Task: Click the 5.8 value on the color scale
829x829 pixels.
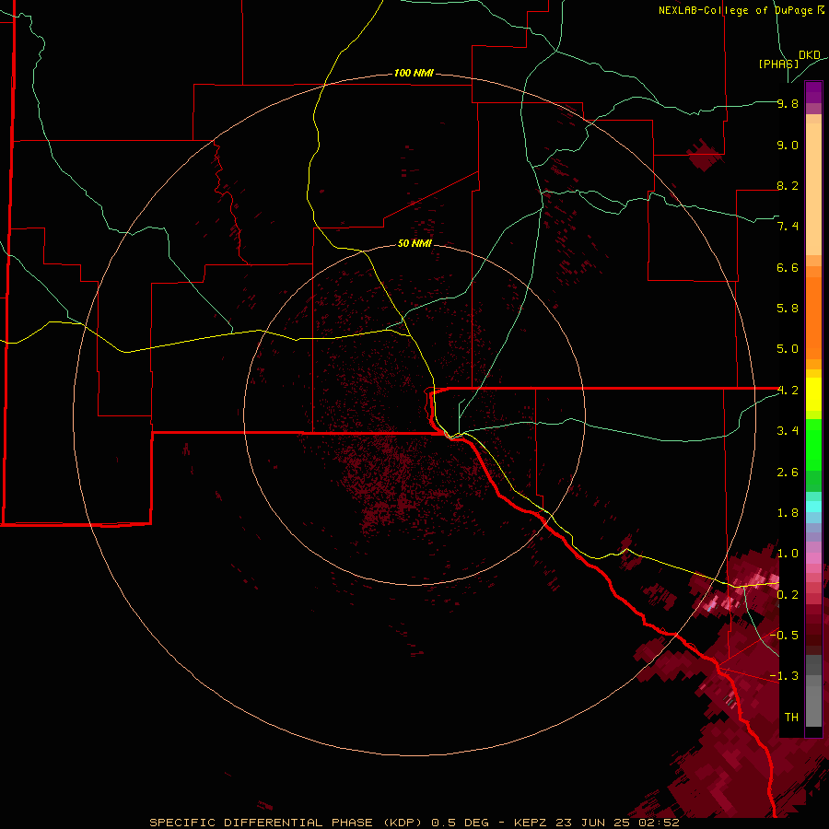Action: coord(788,309)
